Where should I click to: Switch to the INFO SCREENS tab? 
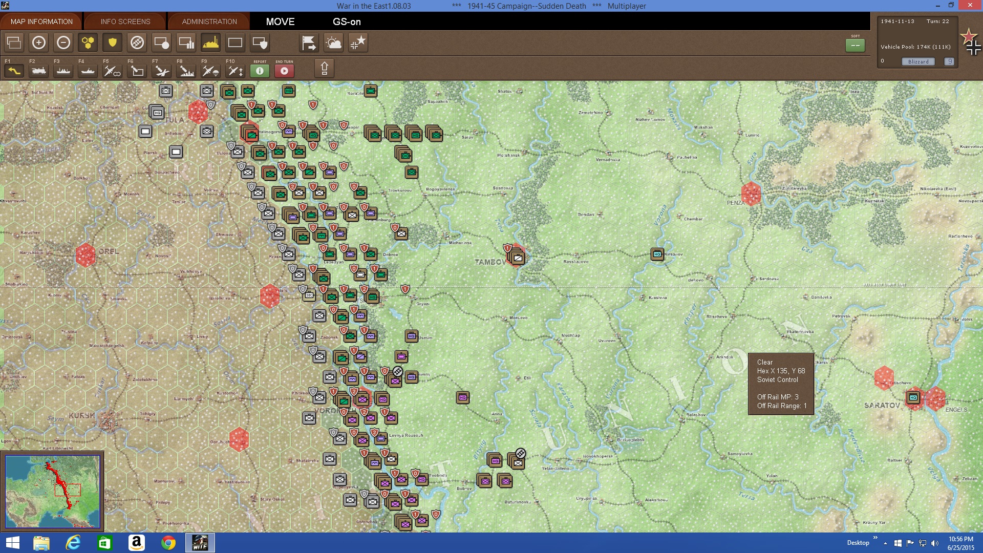125,22
